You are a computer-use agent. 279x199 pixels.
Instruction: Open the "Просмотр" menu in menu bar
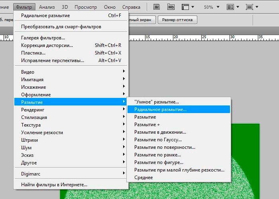[85, 7]
